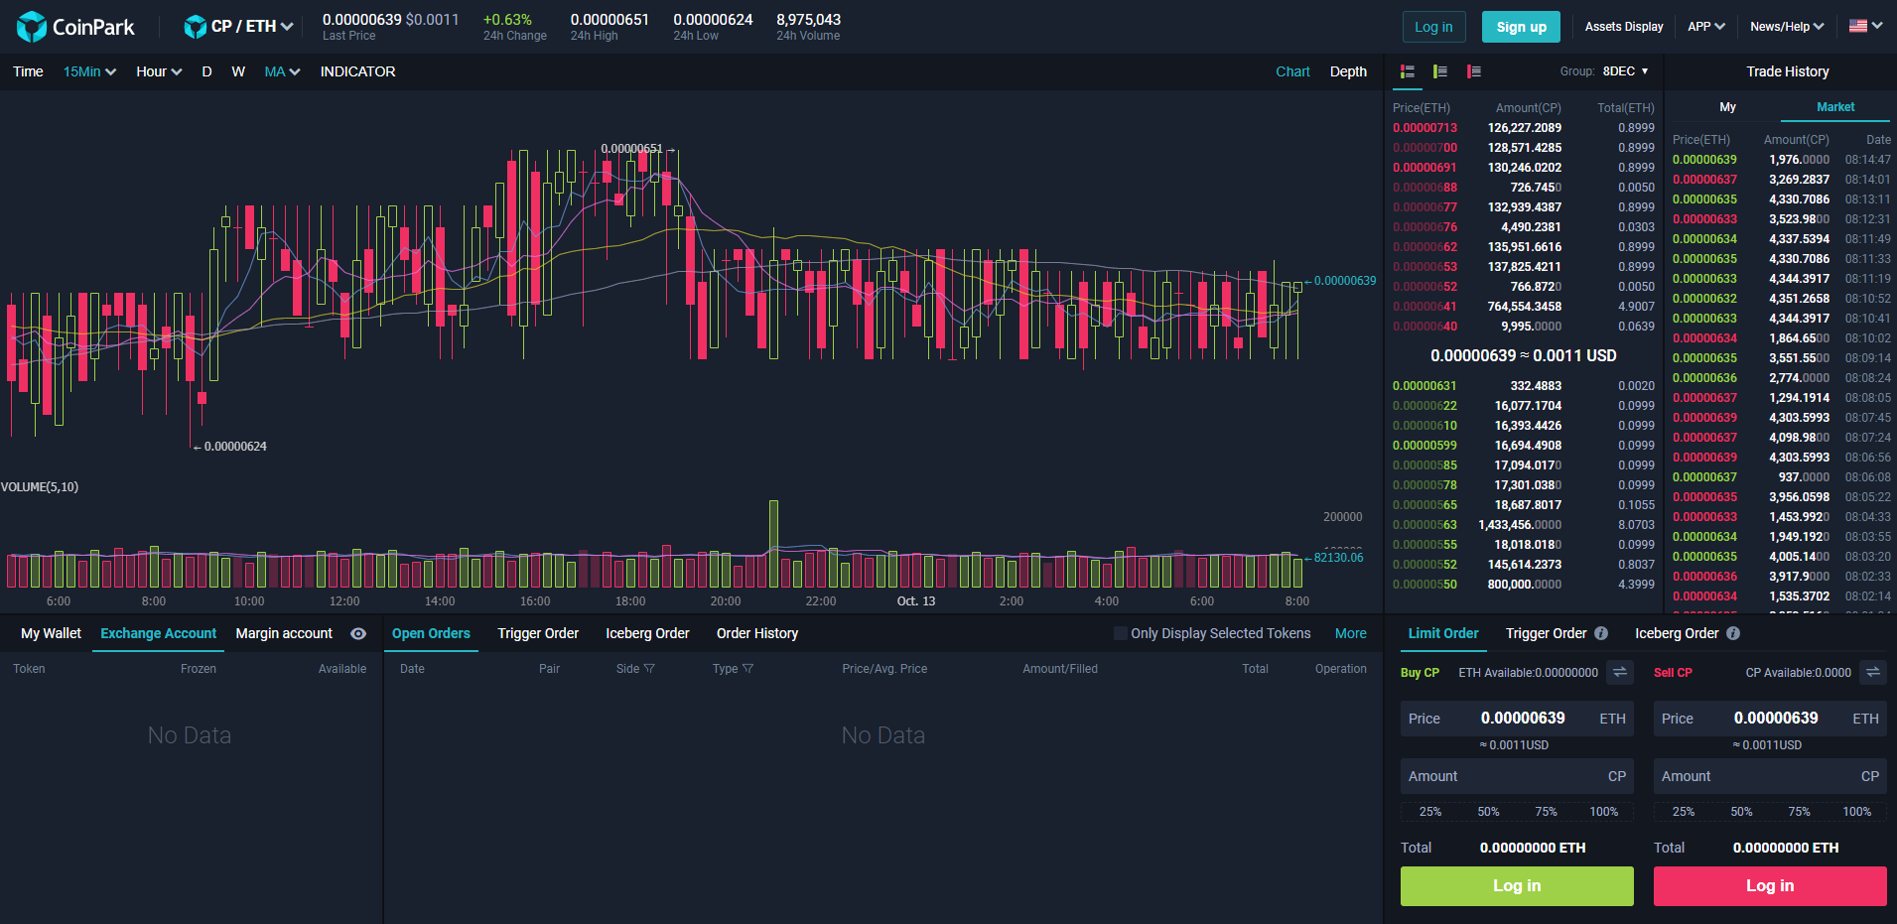Click the Sign up button

(x=1521, y=26)
